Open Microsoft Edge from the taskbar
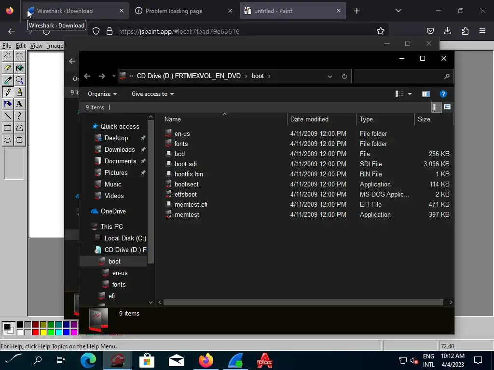Screen dimensions: 494x370 88,360
